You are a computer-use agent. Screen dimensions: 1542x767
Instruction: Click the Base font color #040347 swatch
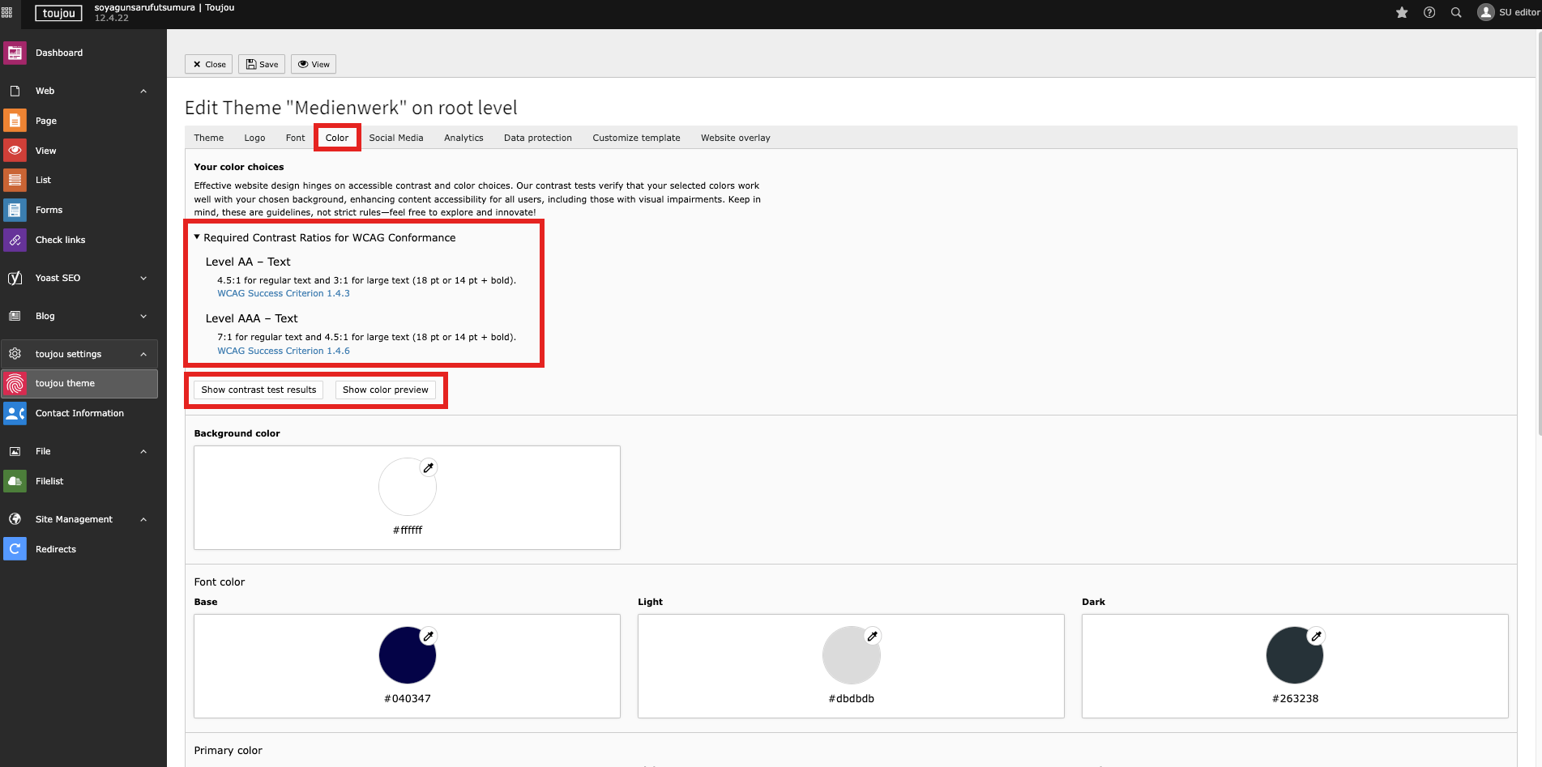coord(407,655)
